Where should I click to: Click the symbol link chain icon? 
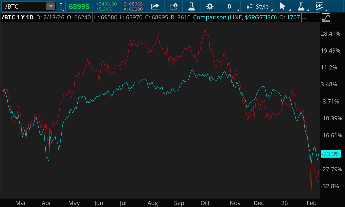coord(61,6)
